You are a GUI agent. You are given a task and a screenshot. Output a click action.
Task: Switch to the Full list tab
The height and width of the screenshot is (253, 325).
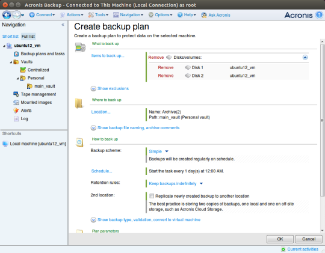coord(28,37)
